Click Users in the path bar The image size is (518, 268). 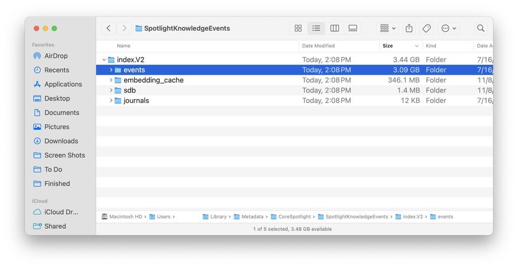[x=160, y=216]
